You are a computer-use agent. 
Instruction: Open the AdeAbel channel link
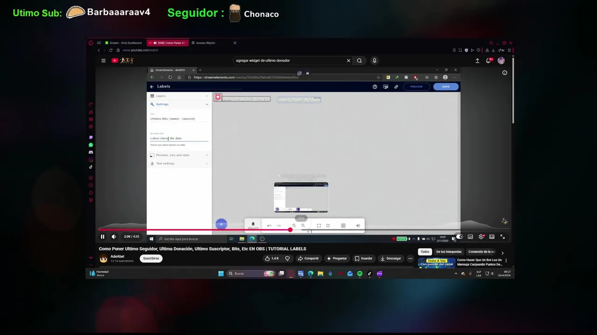[x=117, y=256]
